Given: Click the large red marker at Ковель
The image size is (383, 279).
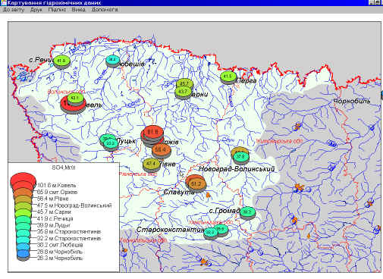Looking at the screenshot, I should (x=74, y=105).
